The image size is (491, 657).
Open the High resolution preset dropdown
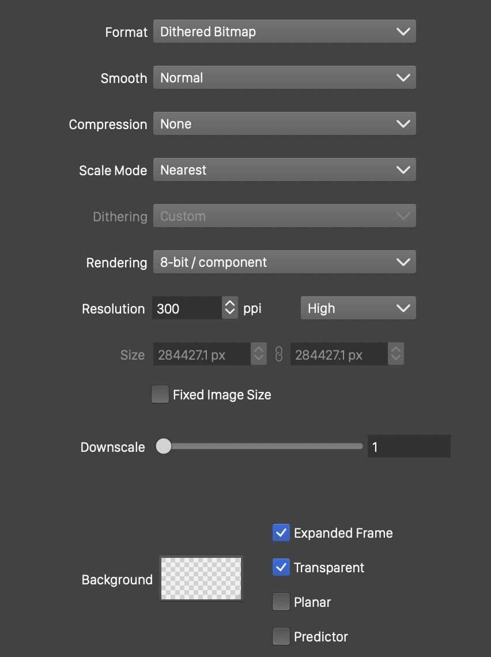[x=358, y=308]
